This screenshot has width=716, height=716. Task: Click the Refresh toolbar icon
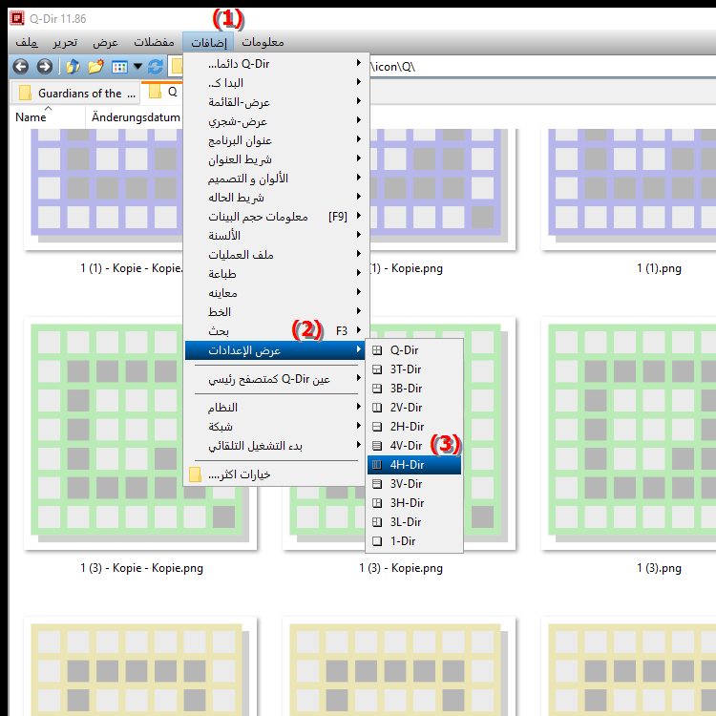156,67
